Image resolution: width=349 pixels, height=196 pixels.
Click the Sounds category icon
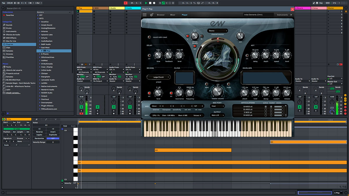pos(4,25)
